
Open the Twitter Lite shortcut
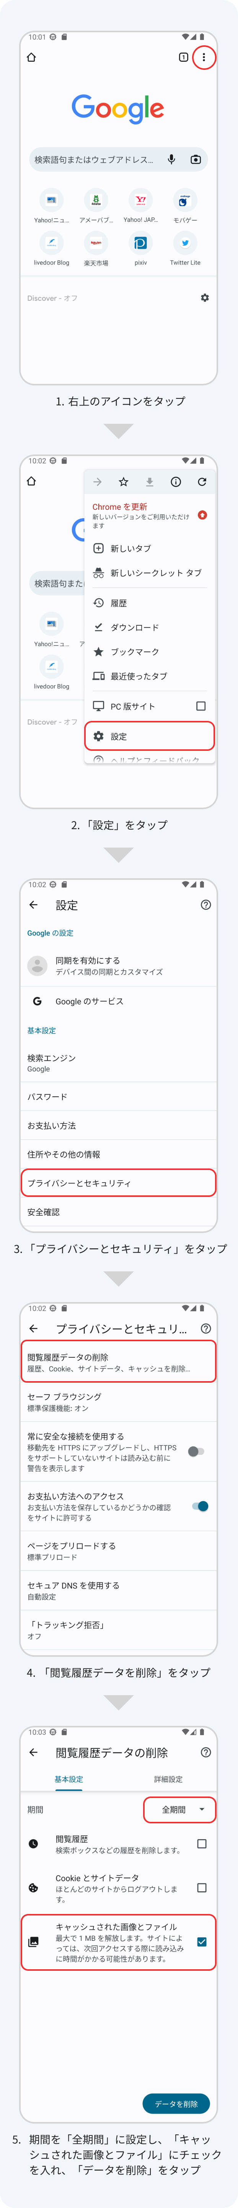[x=184, y=243]
